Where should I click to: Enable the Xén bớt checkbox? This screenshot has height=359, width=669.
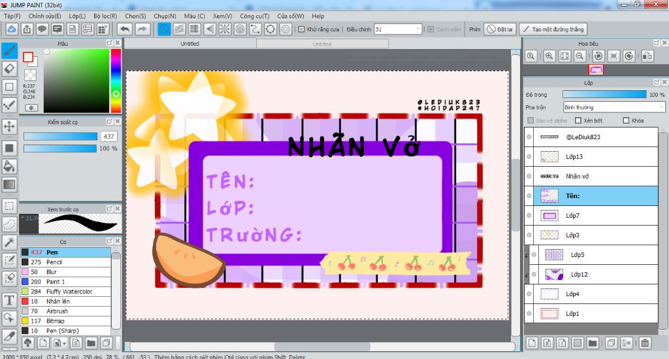click(x=578, y=120)
